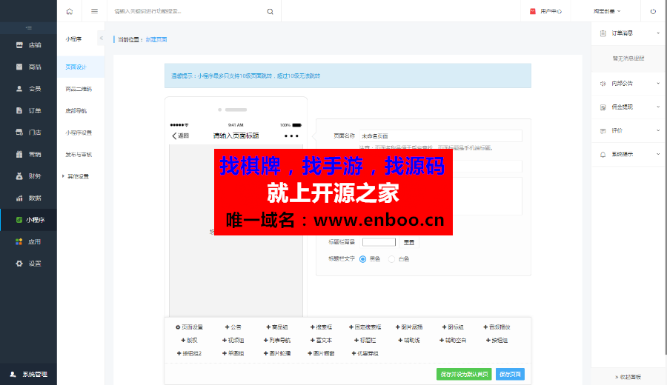Add a 标题栏 component
This screenshot has width=667, height=385.
coord(365,341)
